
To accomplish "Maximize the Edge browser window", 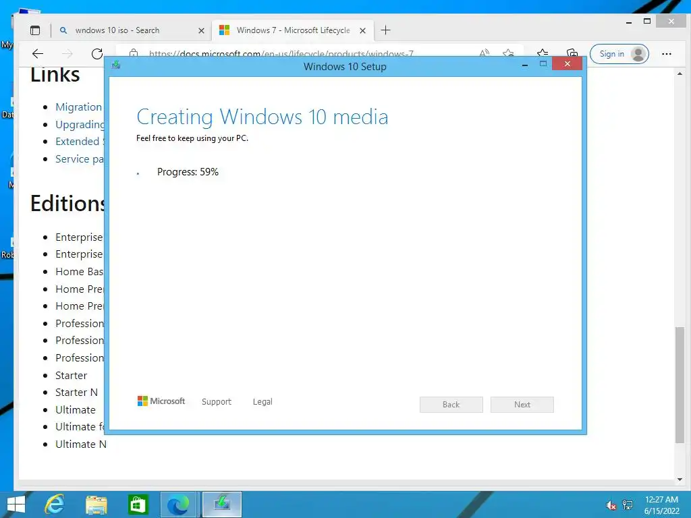I will pos(647,21).
